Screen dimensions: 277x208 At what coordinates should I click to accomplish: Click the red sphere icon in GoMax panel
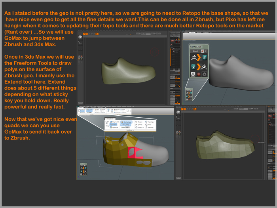(199, 74)
